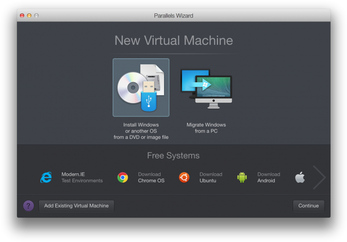Click the Internet Explorer Modern.IE icon
The width and height of the screenshot is (347, 242).
(x=46, y=177)
